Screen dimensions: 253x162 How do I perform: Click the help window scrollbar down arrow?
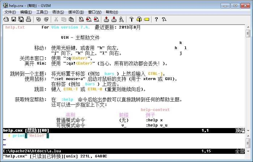[x=248, y=130]
